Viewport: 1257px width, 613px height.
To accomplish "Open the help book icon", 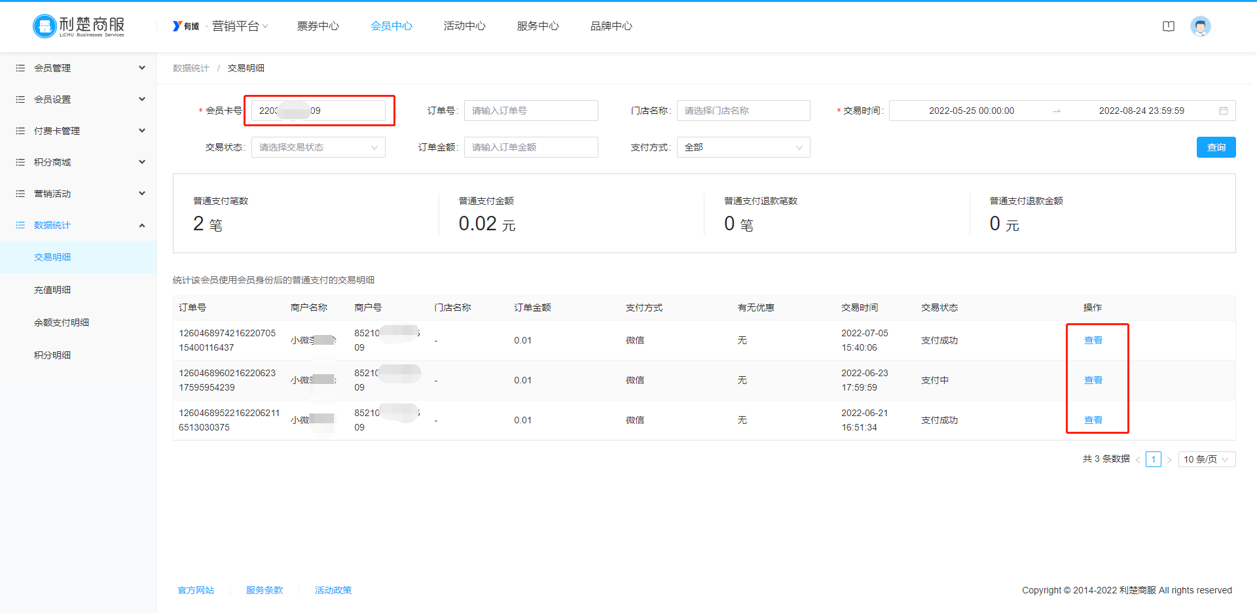I will point(1169,26).
